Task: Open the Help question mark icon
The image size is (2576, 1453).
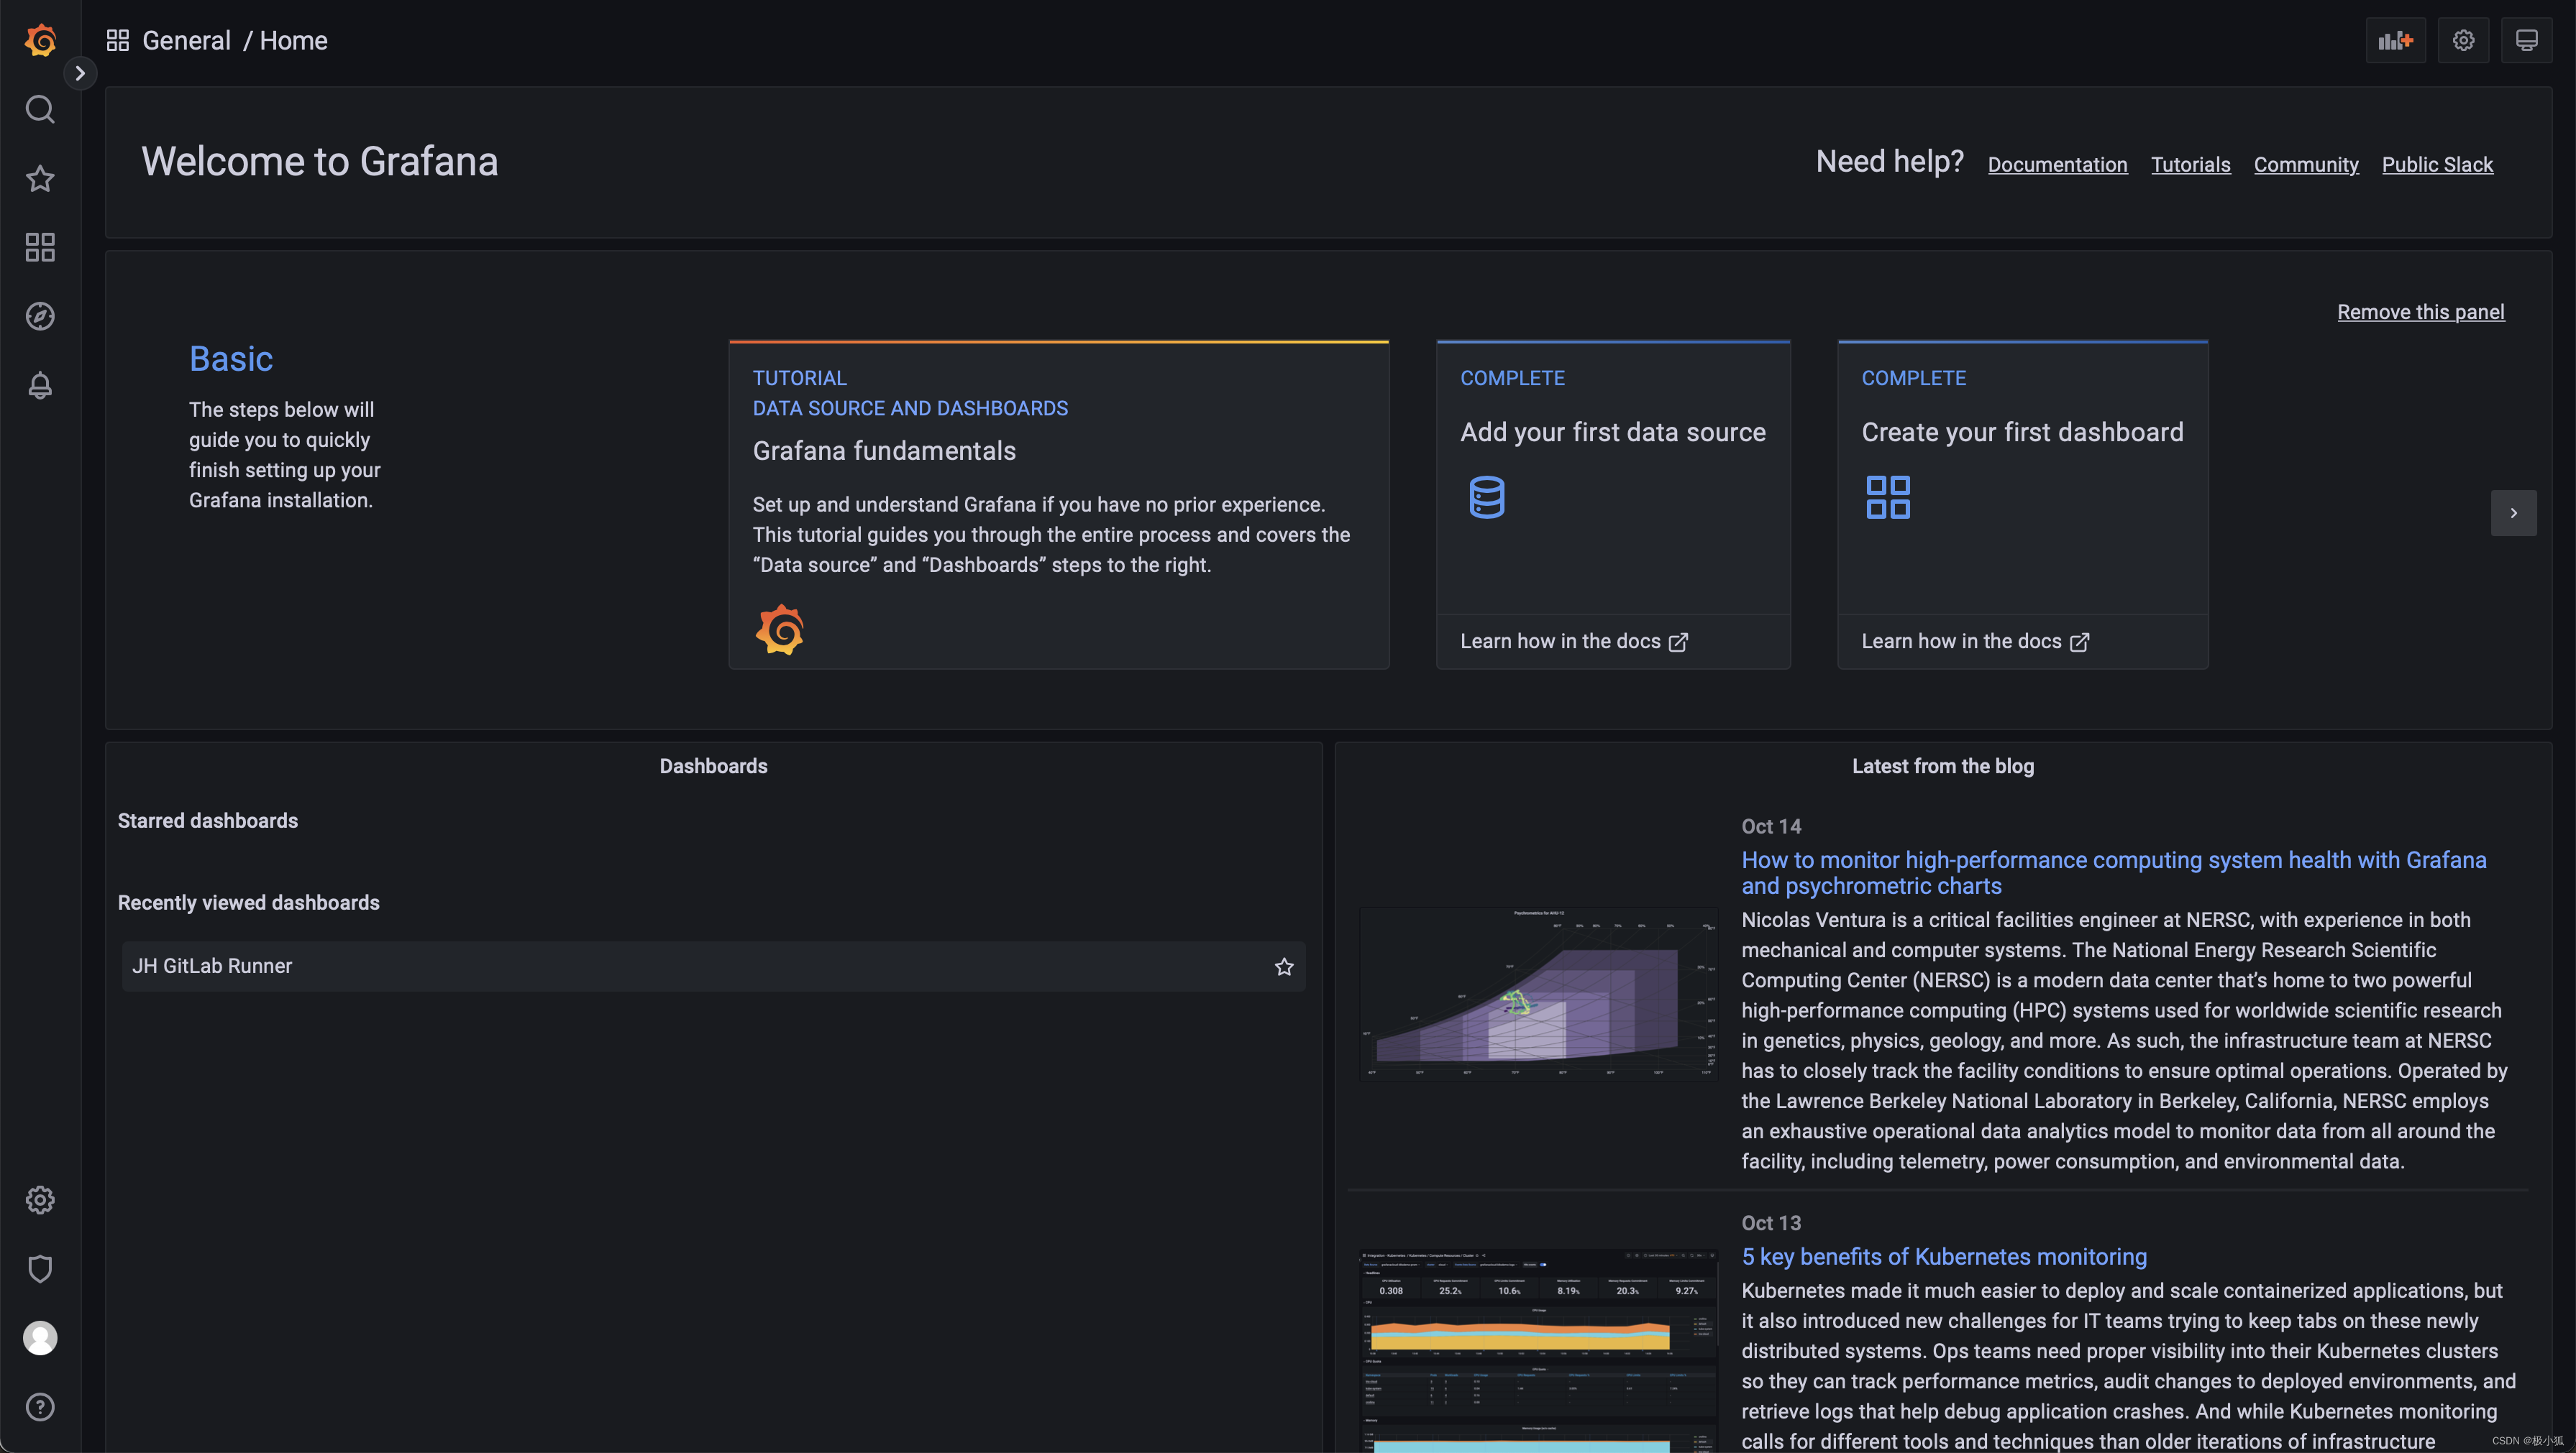Action: pos(40,1406)
